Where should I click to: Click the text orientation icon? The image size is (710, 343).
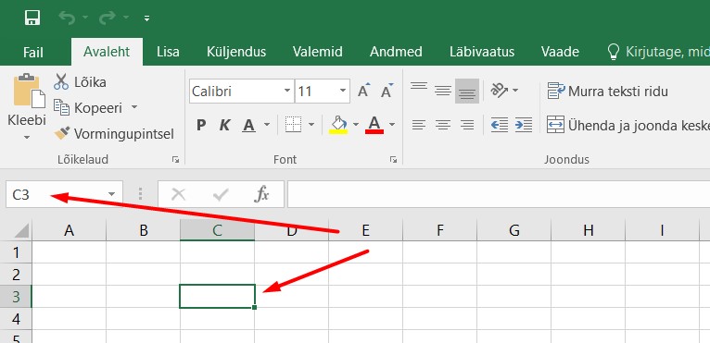pyautogui.click(x=500, y=91)
